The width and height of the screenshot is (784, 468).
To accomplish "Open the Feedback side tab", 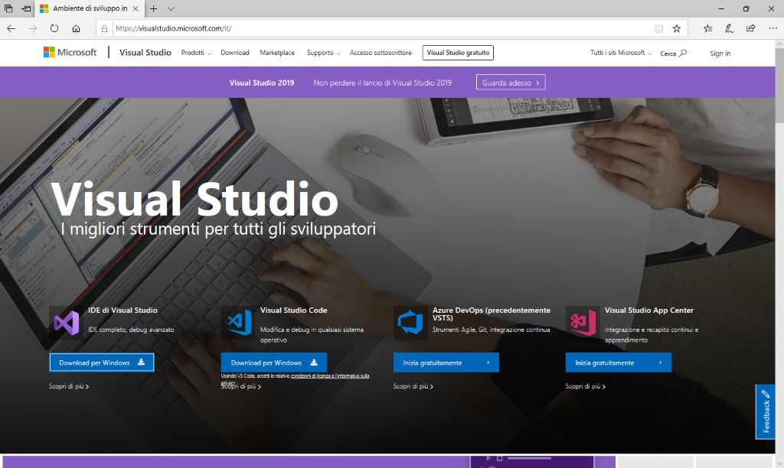I will click(766, 412).
